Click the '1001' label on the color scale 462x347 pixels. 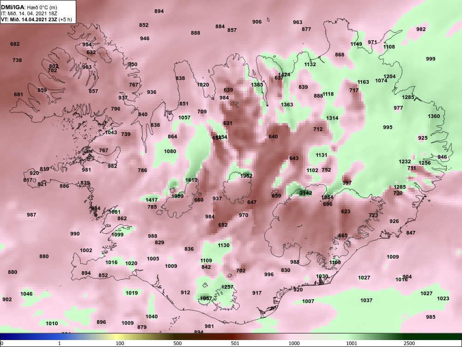(352, 343)
